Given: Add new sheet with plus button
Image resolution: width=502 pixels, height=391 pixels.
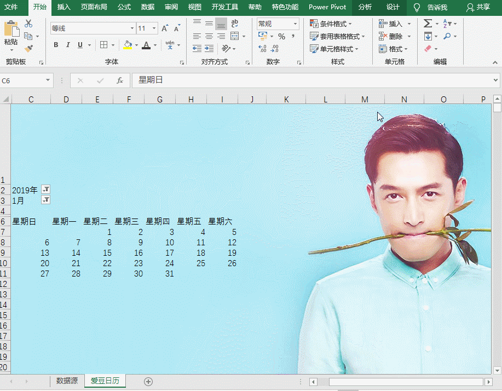Looking at the screenshot, I should (148, 381).
